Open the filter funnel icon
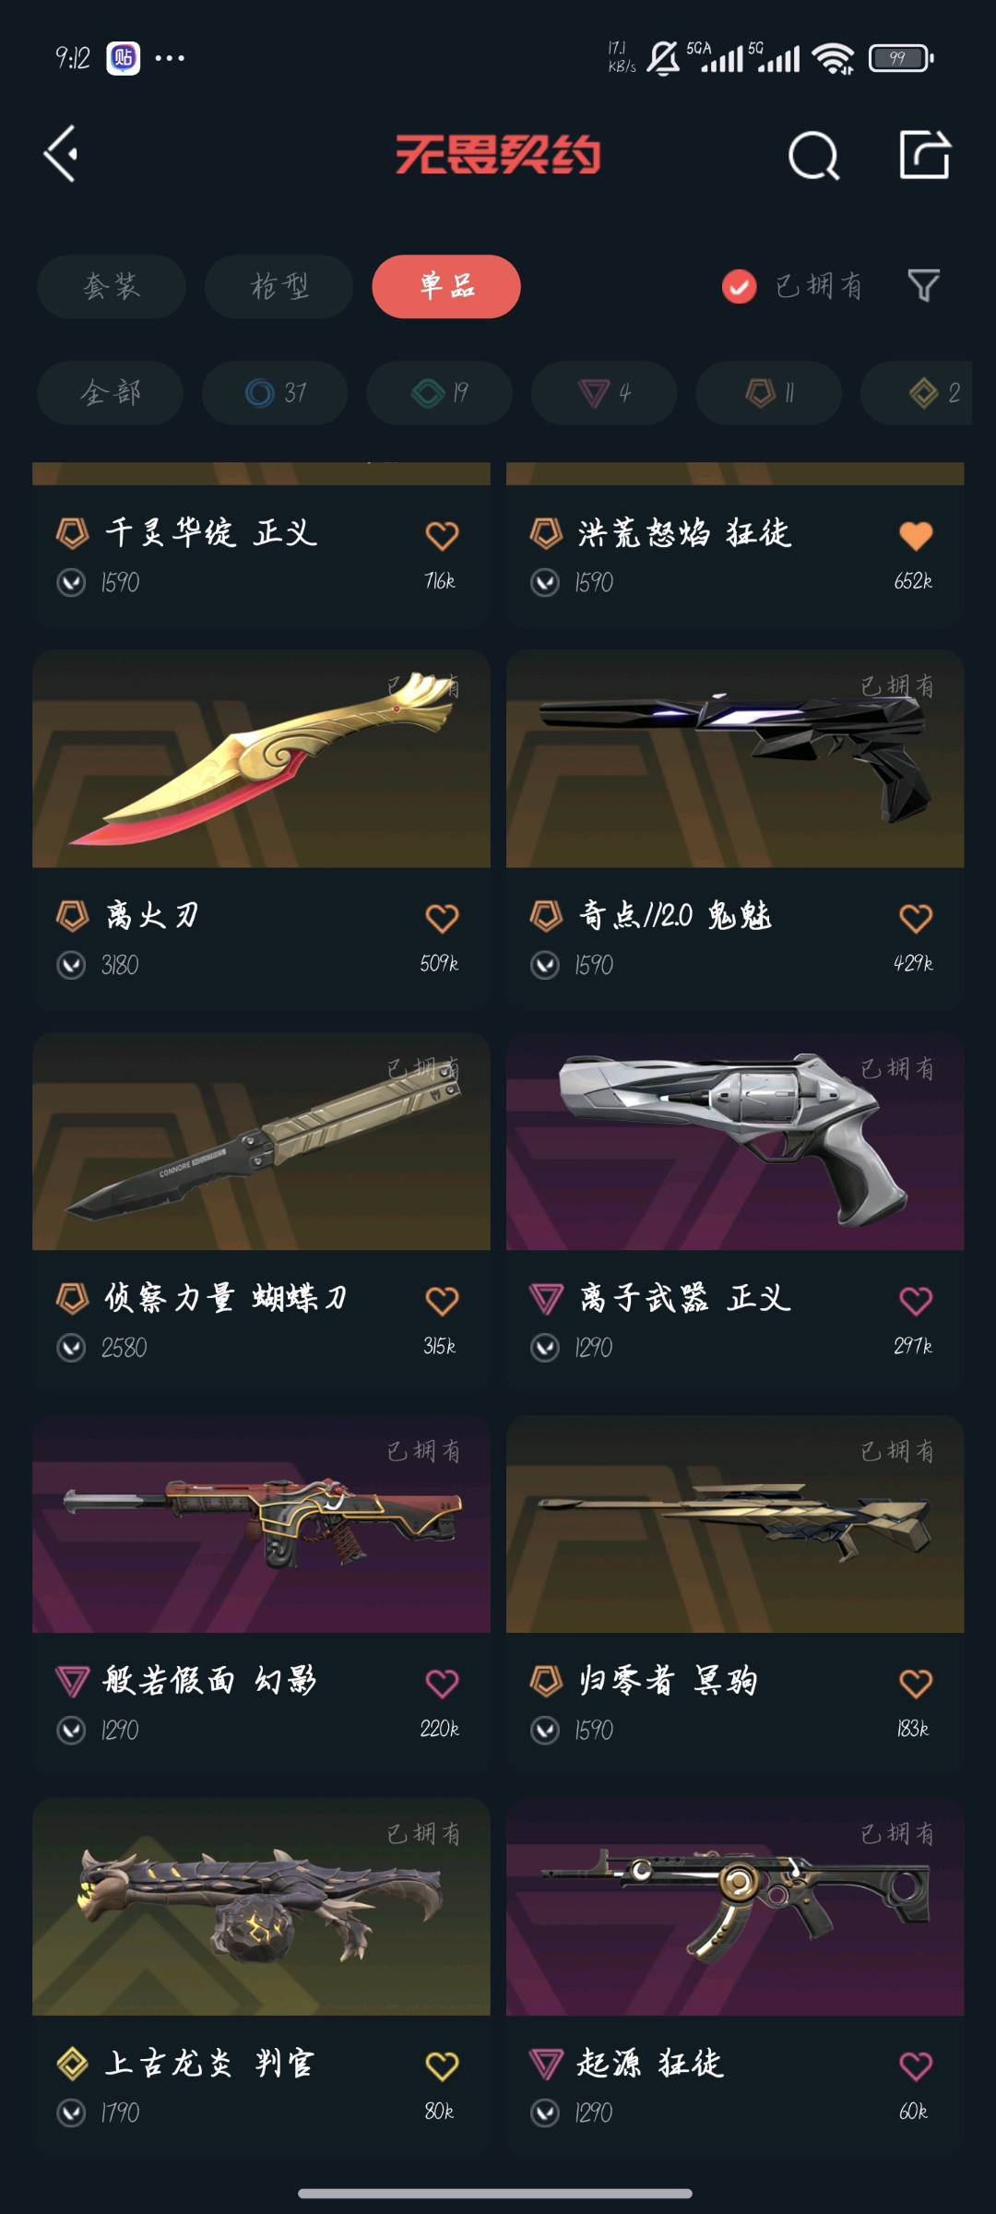Image resolution: width=996 pixels, height=2214 pixels. pos(923,286)
